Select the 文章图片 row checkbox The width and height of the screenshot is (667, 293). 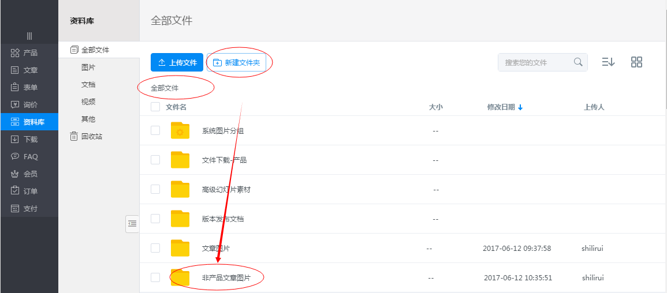tap(155, 248)
